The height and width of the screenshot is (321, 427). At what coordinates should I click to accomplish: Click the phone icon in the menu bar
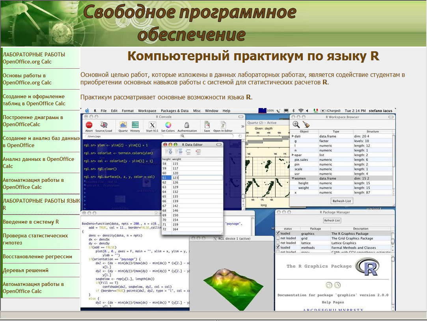278,110
